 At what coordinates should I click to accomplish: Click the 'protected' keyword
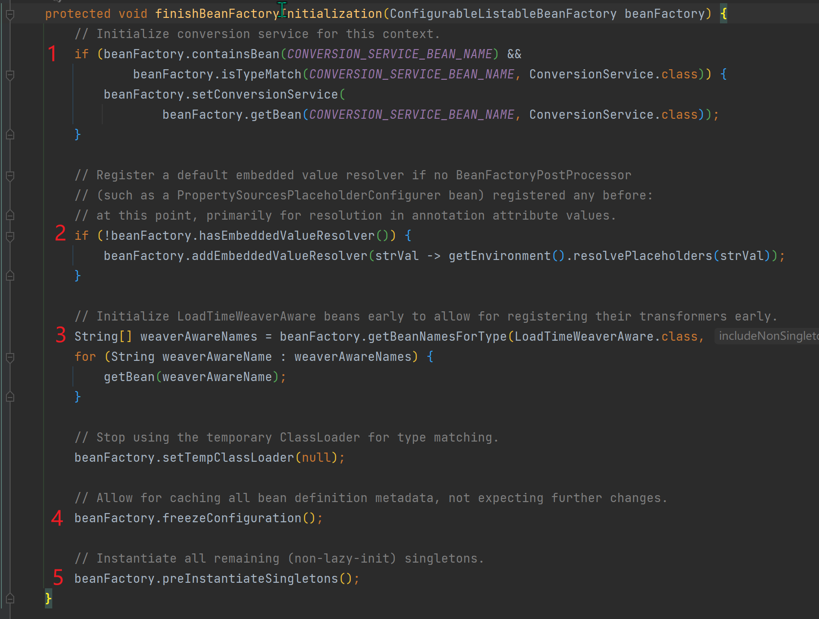click(x=77, y=14)
